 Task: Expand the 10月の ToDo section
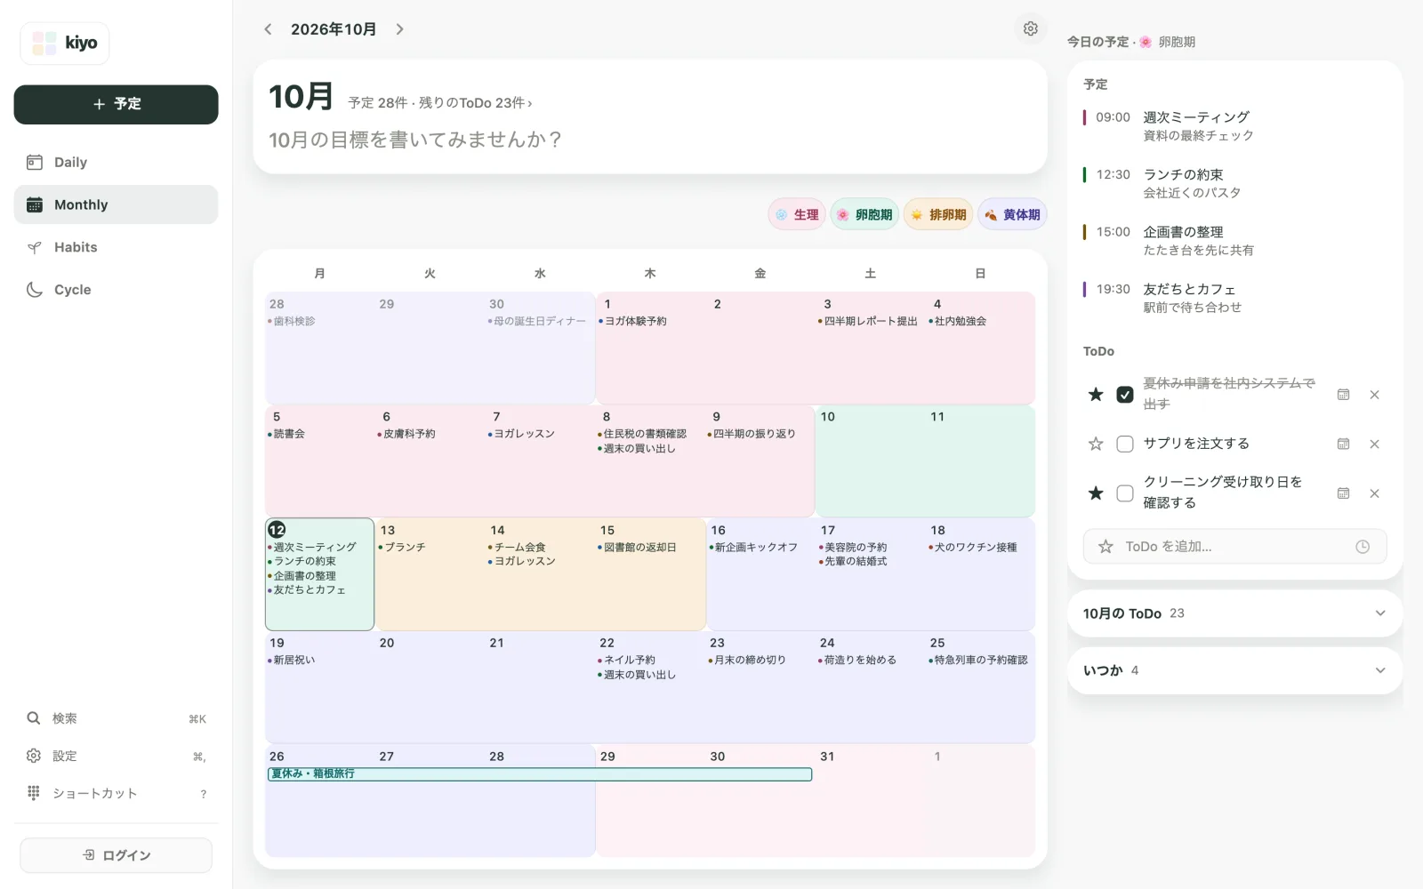[1234, 613]
